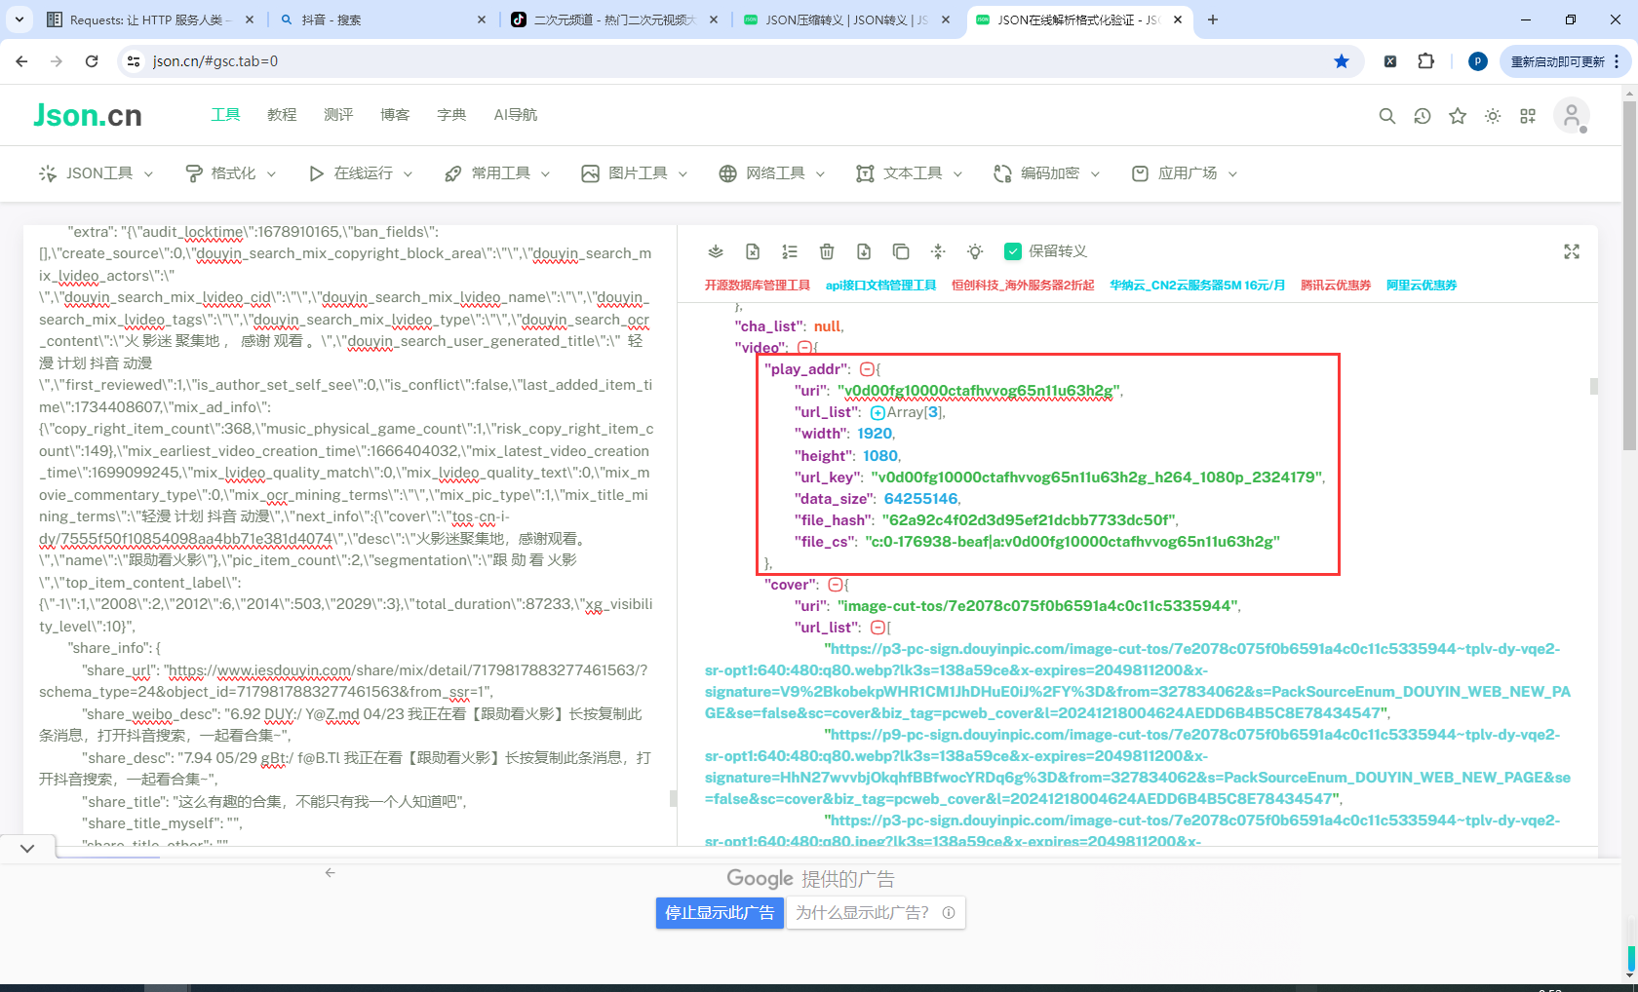1638x992 pixels.
Task: Select the 工具 navigation item
Action: point(225,115)
